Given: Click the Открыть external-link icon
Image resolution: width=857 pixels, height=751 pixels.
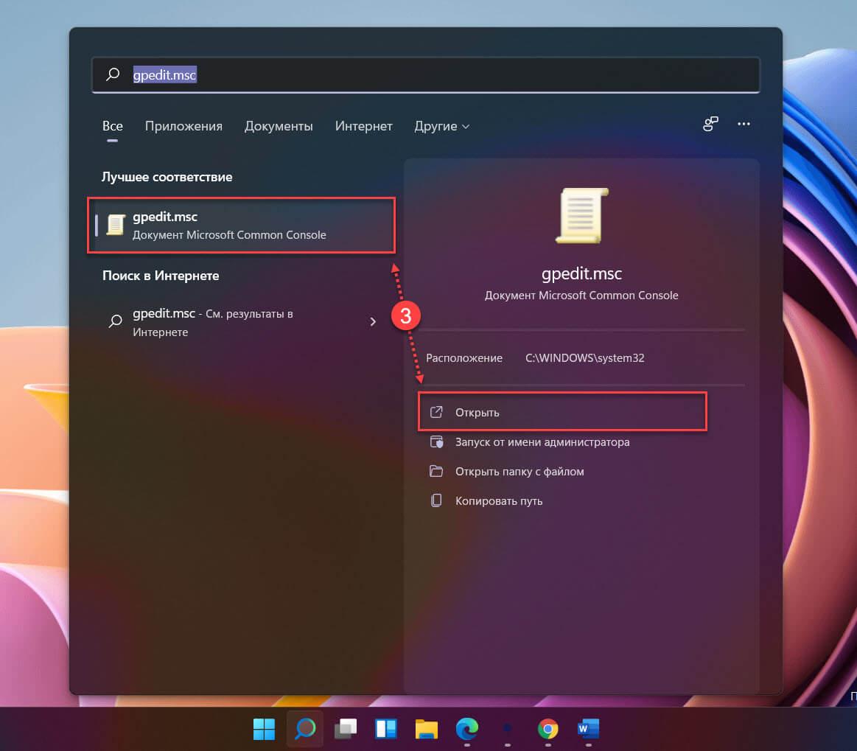Looking at the screenshot, I should (x=436, y=412).
